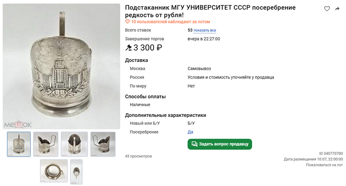Viewport: 346px width, 186px height.
Task: Report the lot via 'Пожаловаться на лот'
Action: [324, 165]
